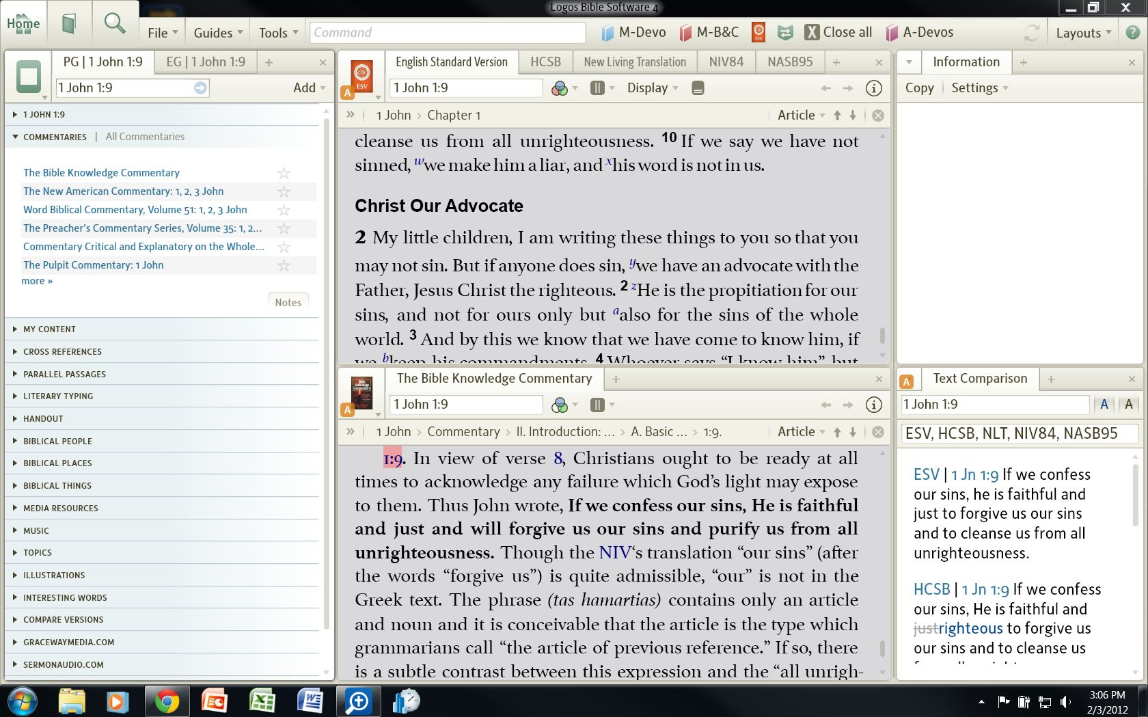Viewport: 1148px width, 717px height.
Task: Click the versions list field in Text Comparison
Action: (x=1018, y=433)
